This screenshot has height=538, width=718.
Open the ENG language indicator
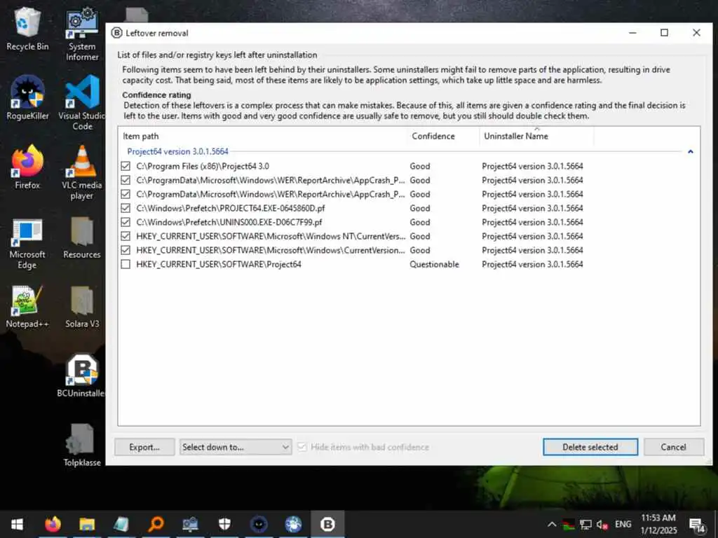623,524
